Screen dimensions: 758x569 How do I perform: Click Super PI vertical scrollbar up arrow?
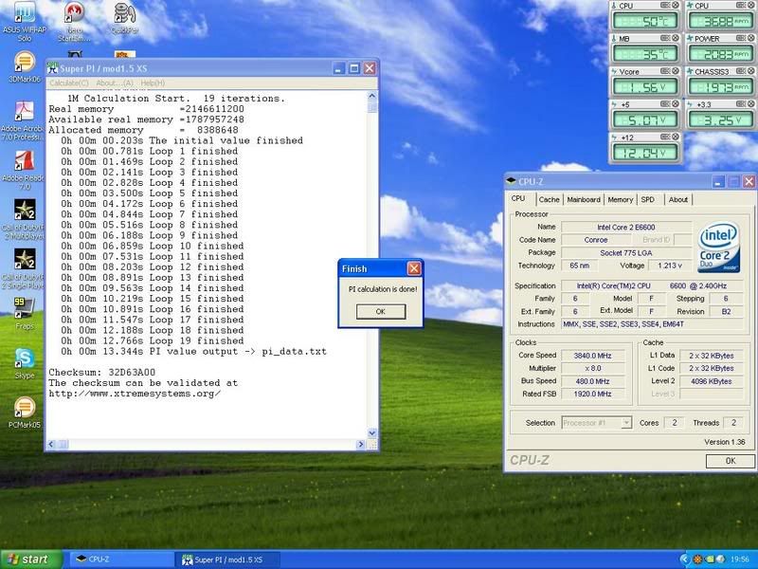[371, 96]
